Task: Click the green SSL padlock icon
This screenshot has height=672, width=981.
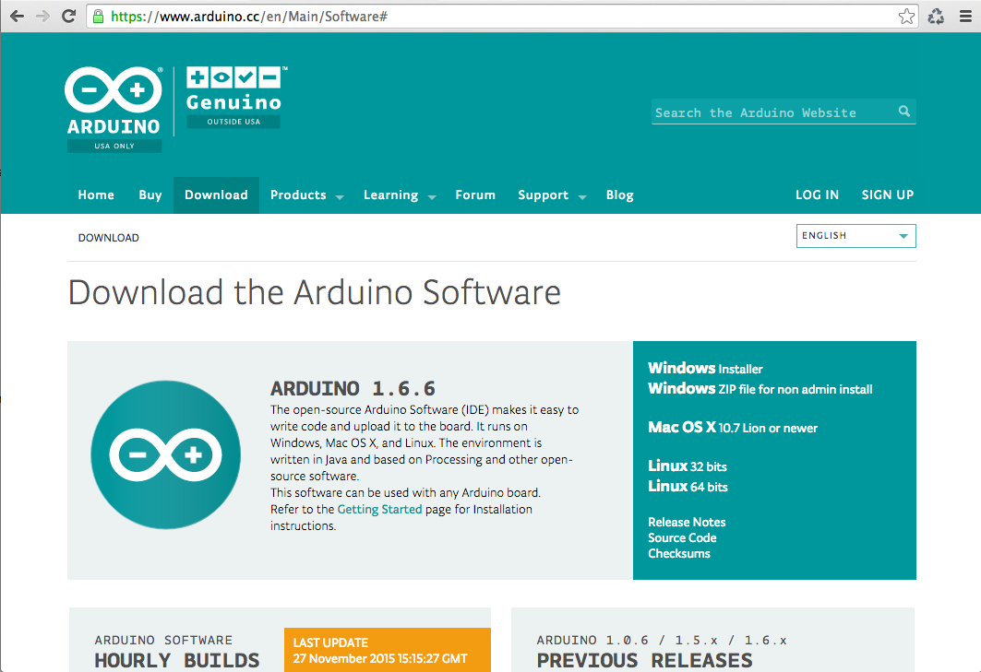Action: click(98, 17)
